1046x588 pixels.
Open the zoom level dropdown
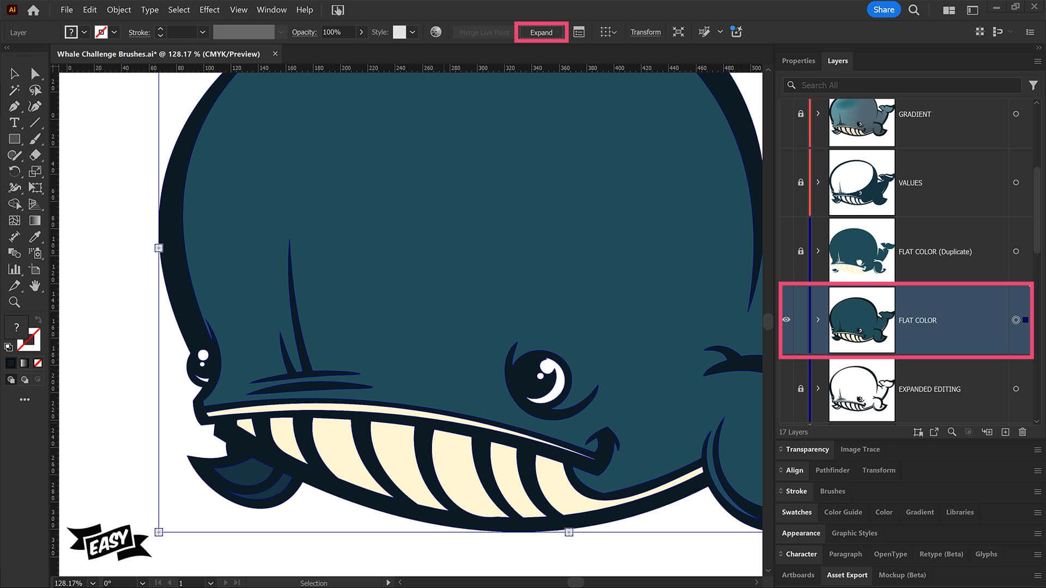pos(93,583)
